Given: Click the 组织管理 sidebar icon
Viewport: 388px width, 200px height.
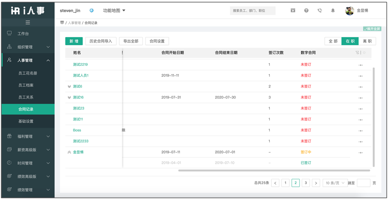Looking at the screenshot, I should point(9,46).
